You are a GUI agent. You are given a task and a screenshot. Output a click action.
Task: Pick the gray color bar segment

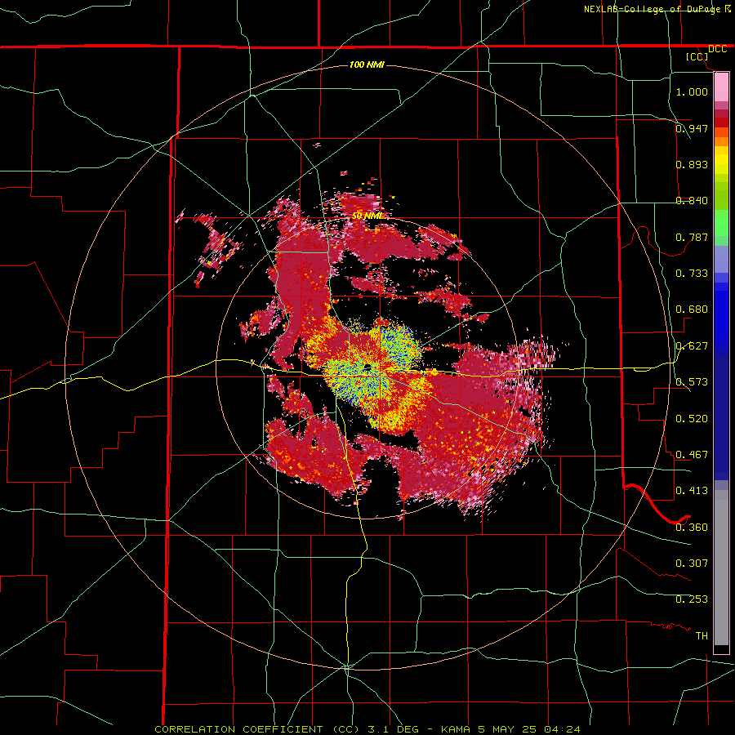coord(721,568)
